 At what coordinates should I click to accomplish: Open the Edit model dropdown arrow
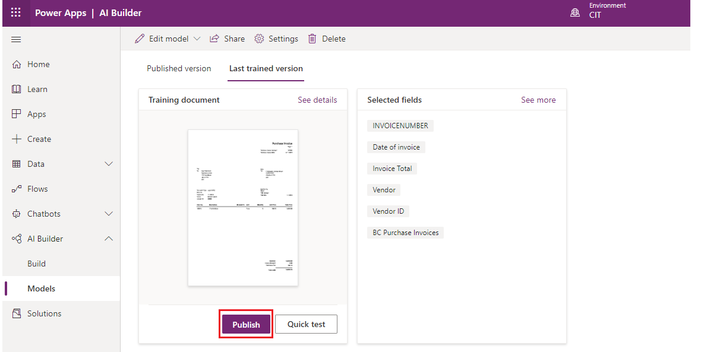point(197,39)
